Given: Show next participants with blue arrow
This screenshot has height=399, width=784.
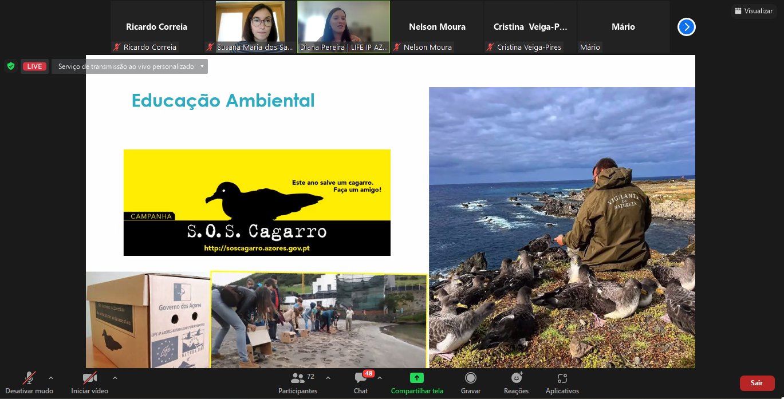Looking at the screenshot, I should pyautogui.click(x=686, y=27).
